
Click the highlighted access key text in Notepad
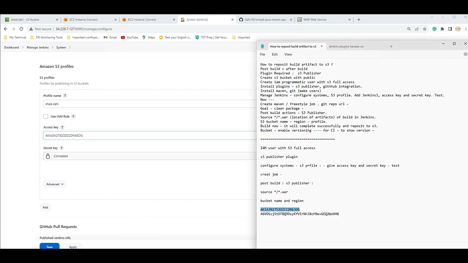pyautogui.click(x=280, y=210)
